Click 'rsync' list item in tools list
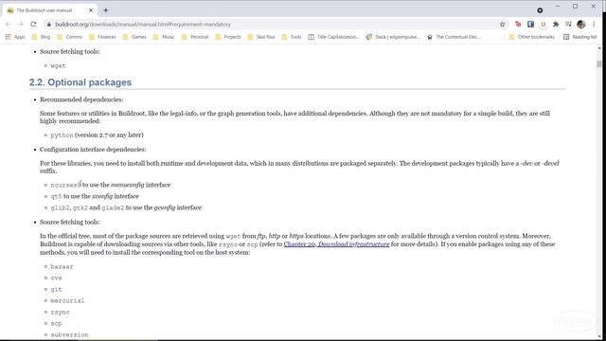 tap(60, 312)
